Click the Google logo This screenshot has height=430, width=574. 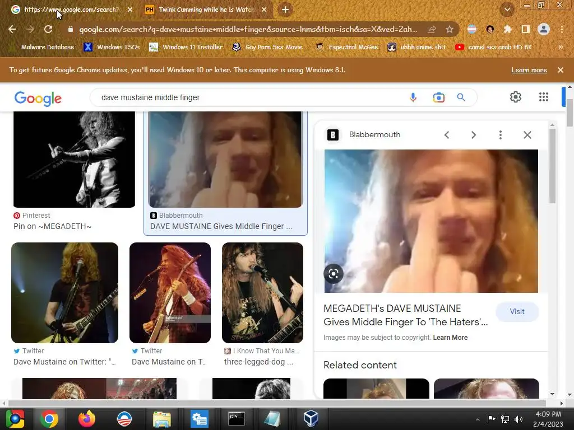click(38, 99)
